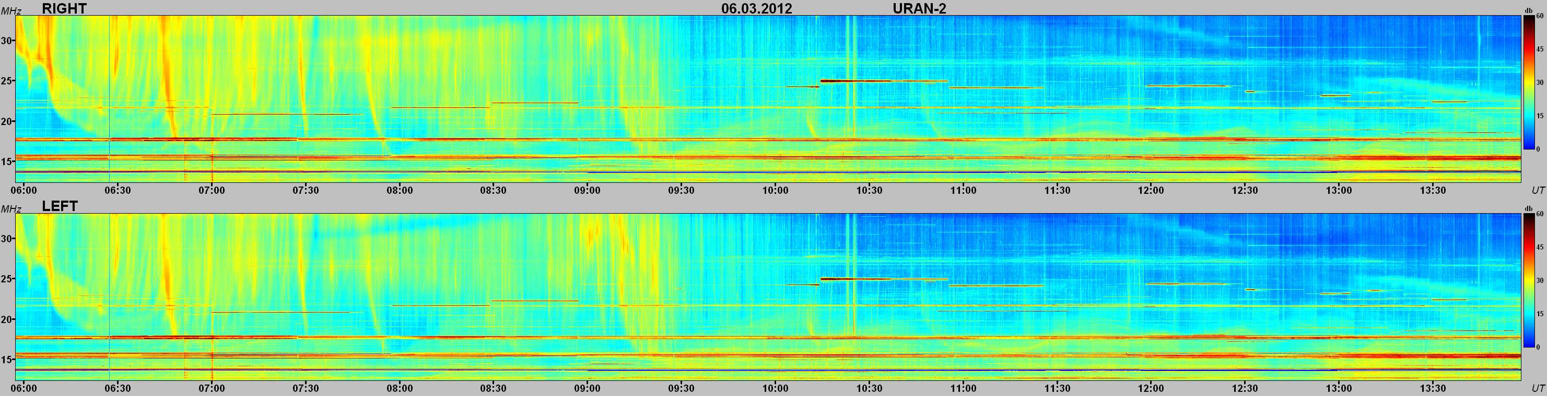
Task: Click 13:30 tick on RIGHT panel time axis
Action: coord(1433,190)
